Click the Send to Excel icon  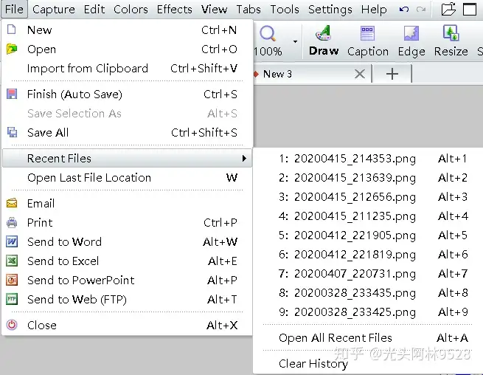pyautogui.click(x=12, y=261)
